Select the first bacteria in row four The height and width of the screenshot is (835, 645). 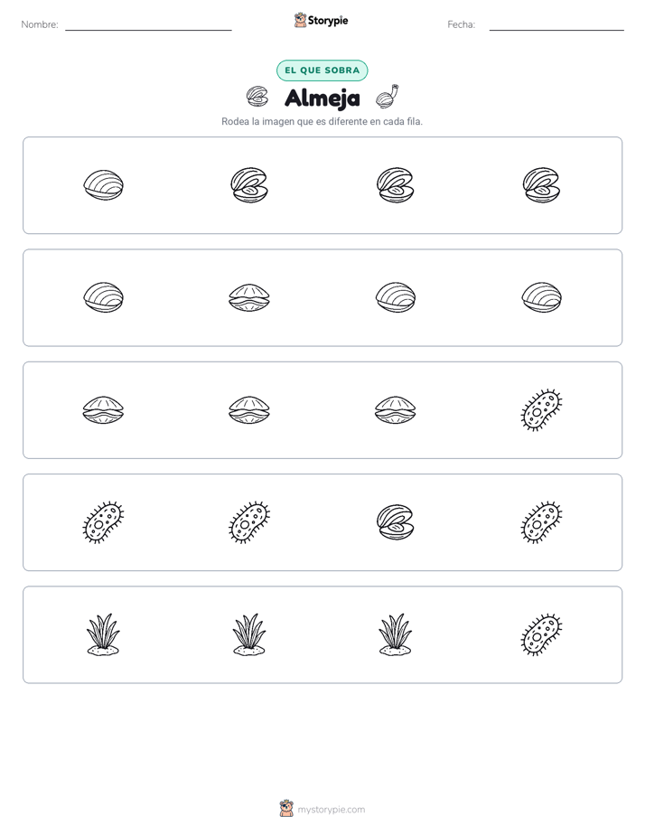coord(103,522)
